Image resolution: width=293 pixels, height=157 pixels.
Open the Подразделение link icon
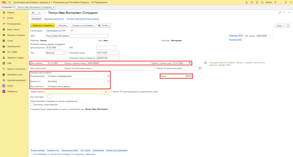coord(108,76)
